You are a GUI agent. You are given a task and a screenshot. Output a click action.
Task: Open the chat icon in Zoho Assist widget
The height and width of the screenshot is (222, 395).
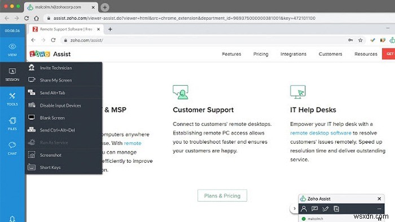315,208
